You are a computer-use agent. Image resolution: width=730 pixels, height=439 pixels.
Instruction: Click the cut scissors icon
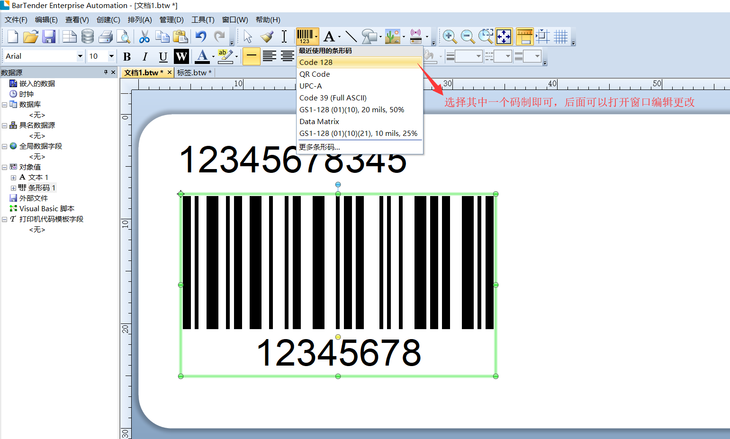[x=144, y=36]
